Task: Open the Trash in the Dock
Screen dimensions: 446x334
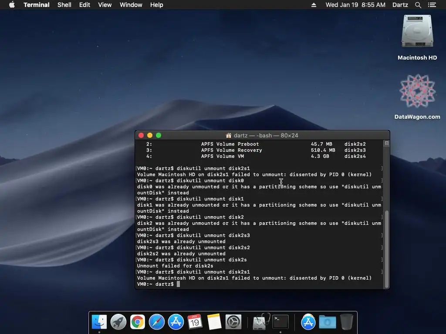Action: 346,322
